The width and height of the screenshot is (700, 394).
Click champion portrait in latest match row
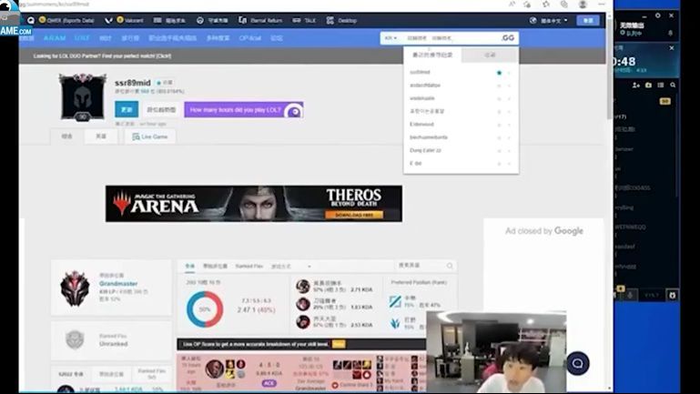click(214, 369)
